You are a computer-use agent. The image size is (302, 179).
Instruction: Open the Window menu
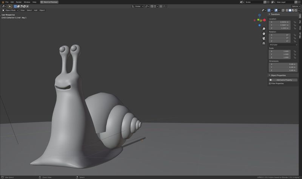pyautogui.click(x=27, y=2)
